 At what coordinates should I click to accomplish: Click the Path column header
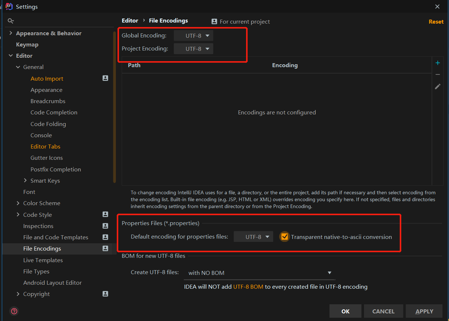134,65
